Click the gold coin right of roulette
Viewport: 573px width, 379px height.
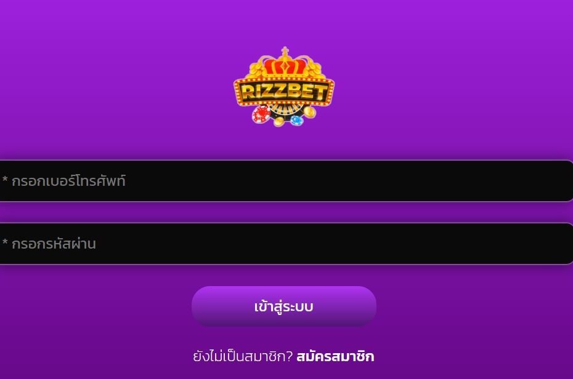click(x=309, y=111)
